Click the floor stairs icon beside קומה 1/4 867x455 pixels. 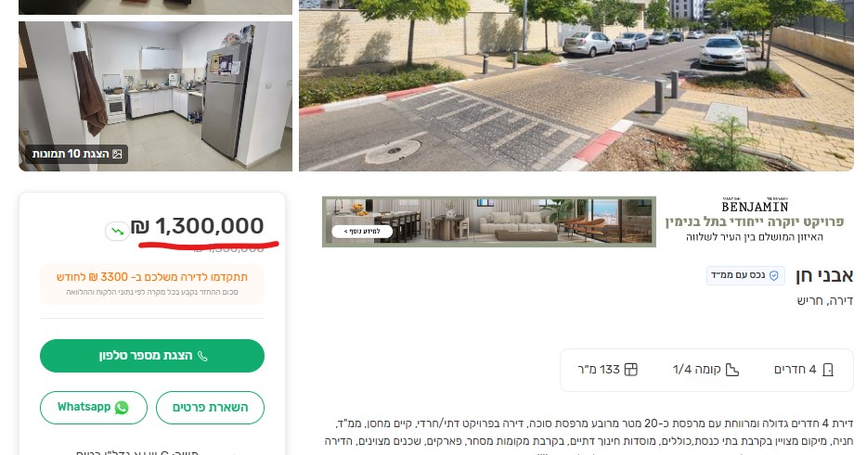(732, 370)
